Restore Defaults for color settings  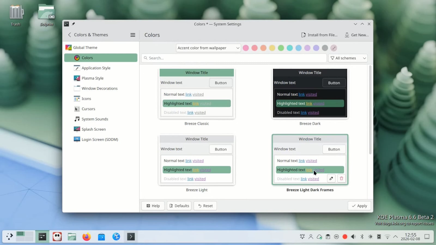coord(179,206)
